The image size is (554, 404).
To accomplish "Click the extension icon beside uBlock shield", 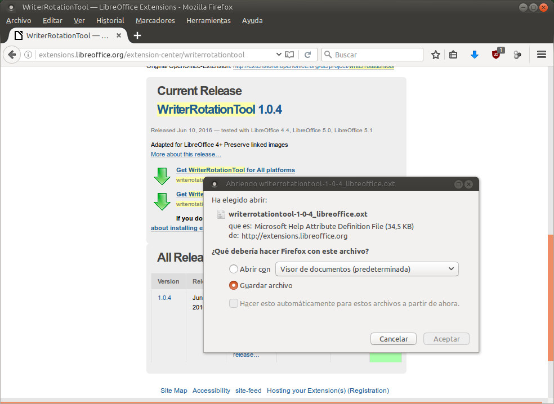I will coord(517,55).
